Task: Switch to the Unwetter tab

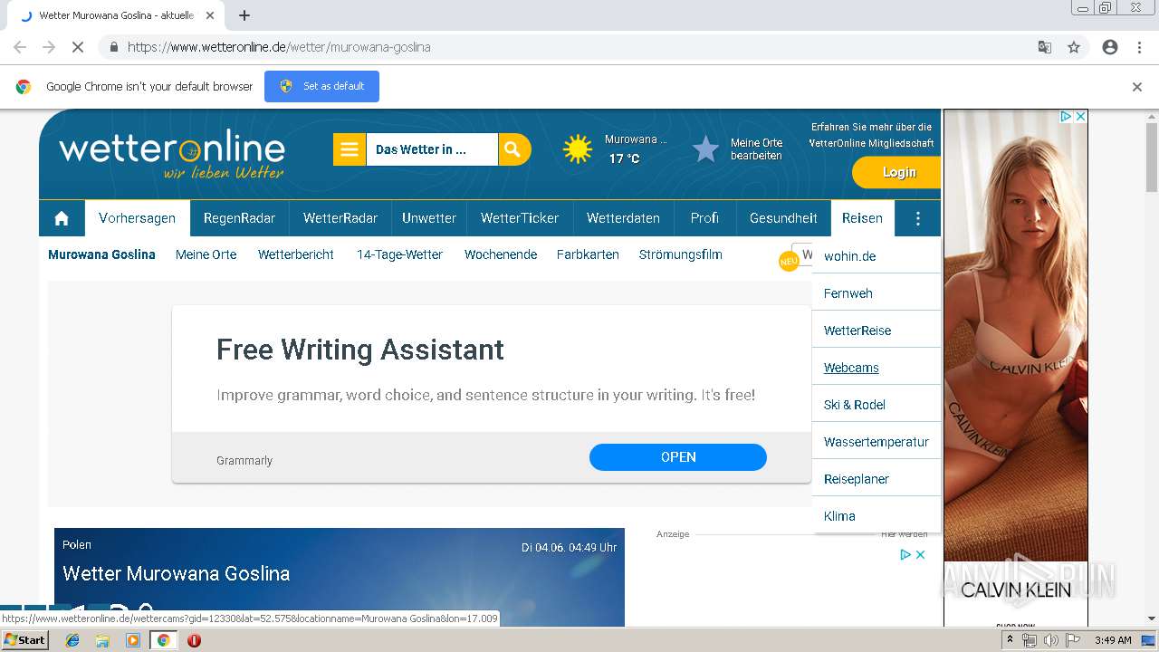Action: tap(429, 218)
